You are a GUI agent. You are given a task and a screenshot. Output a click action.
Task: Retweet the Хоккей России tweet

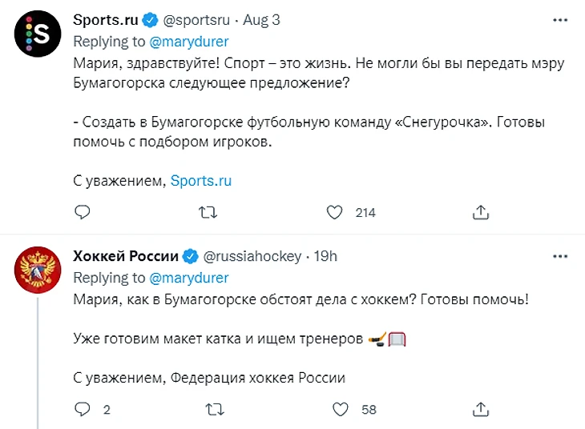pos(214,409)
